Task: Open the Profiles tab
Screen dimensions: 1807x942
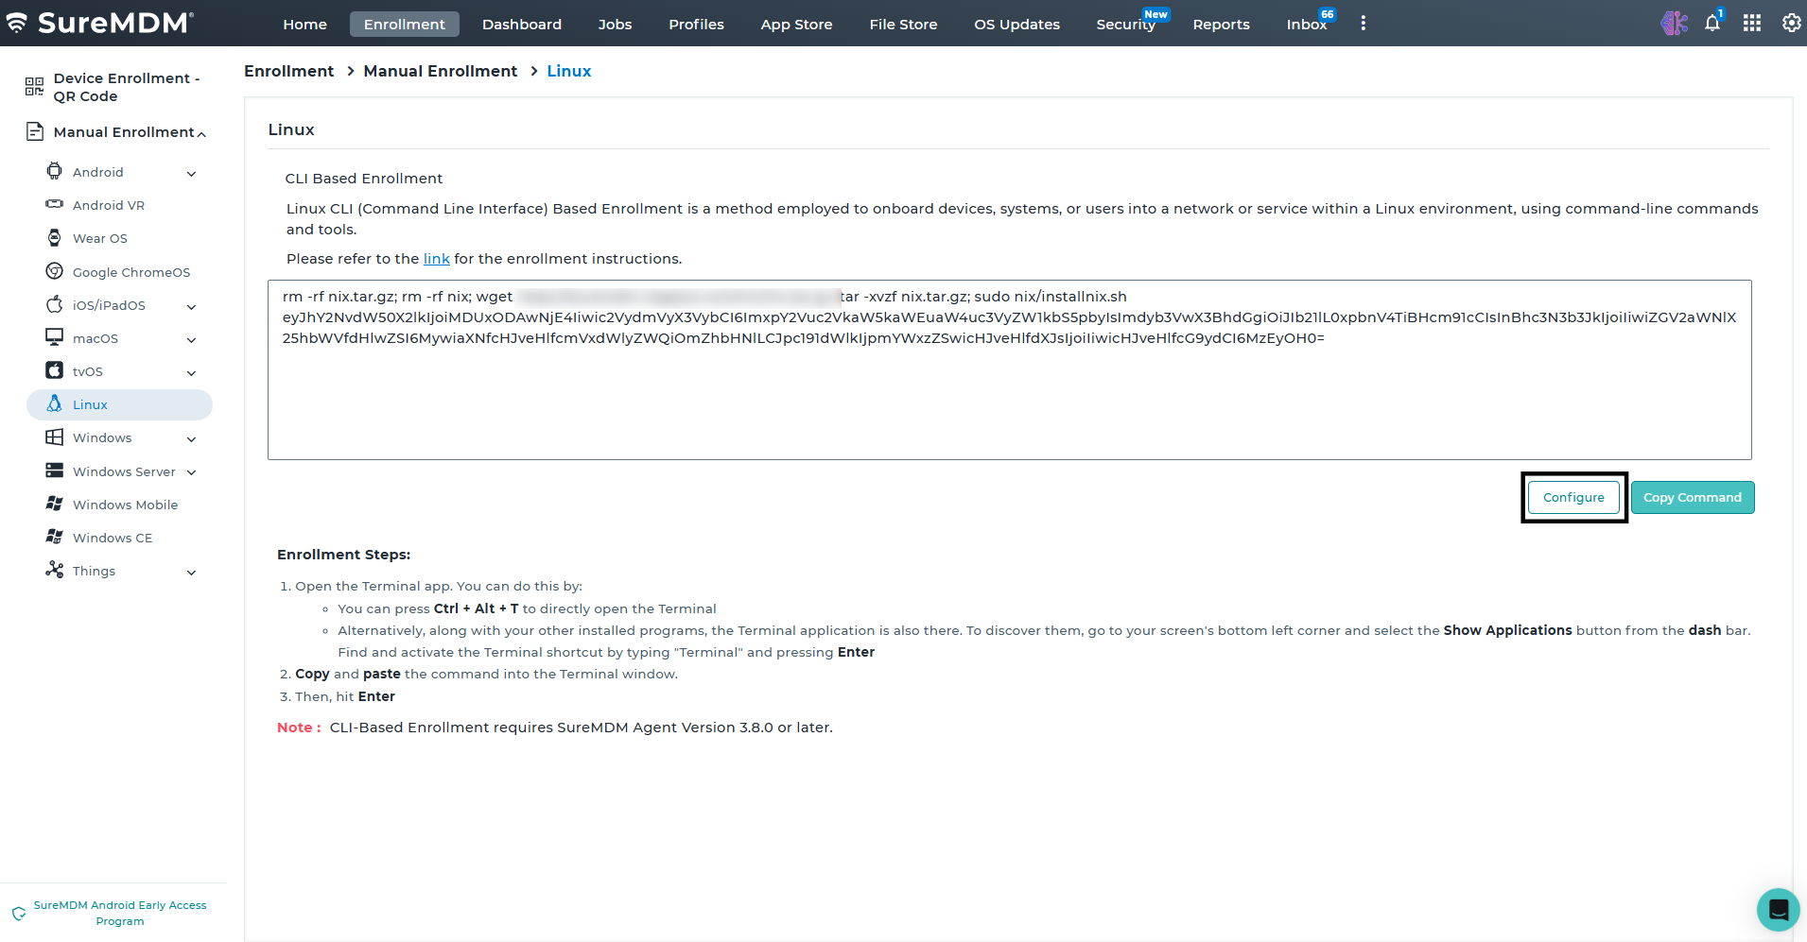Action: (x=696, y=25)
